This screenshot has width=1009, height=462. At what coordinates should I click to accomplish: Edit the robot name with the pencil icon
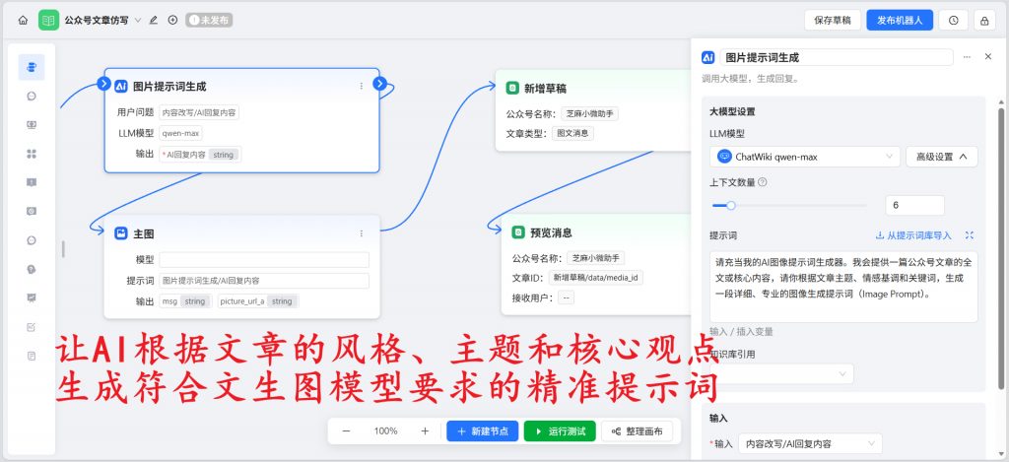point(153,20)
